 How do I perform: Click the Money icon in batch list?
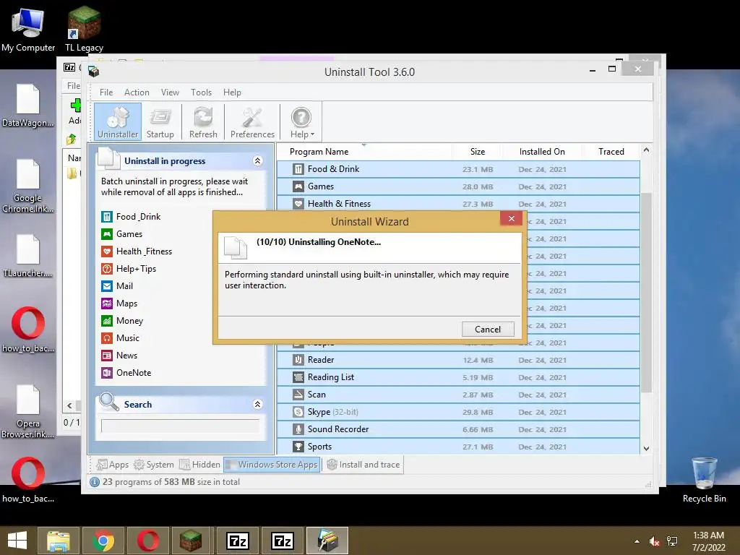(x=107, y=321)
